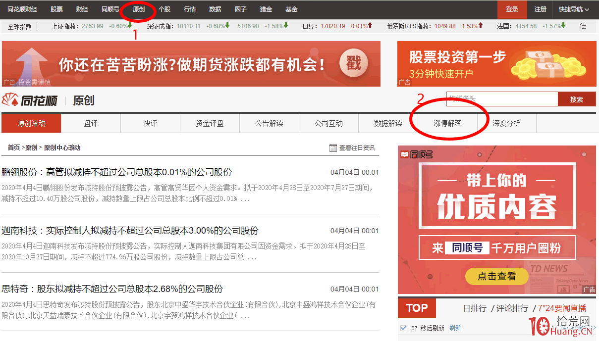
Task: Click the blue 刷新 refresh link
Action: 455,328
